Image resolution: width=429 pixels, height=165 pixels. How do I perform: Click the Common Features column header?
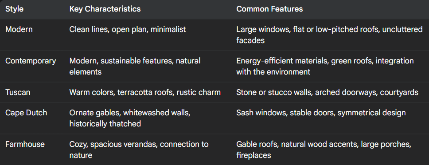269,9
